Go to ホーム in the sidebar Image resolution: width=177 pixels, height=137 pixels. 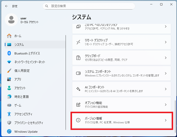(x=35, y=36)
